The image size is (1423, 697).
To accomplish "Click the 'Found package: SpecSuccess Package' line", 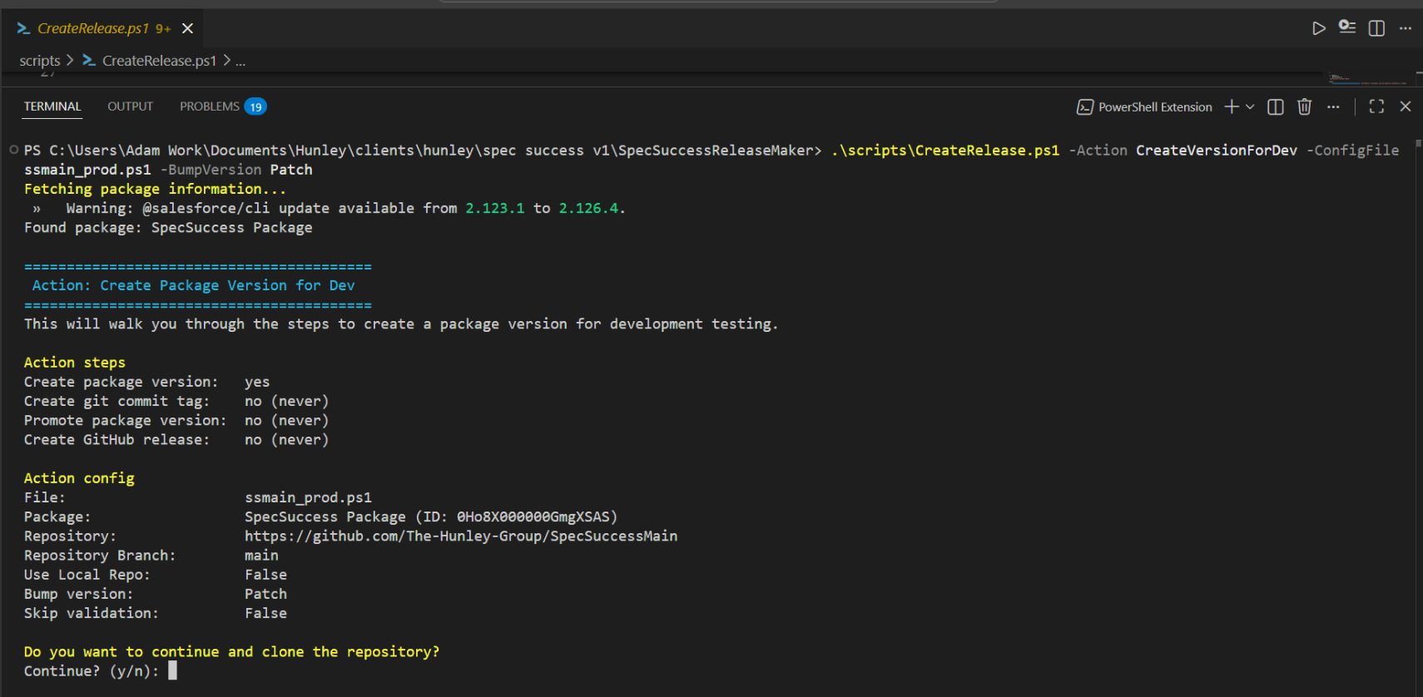I will [x=168, y=227].
